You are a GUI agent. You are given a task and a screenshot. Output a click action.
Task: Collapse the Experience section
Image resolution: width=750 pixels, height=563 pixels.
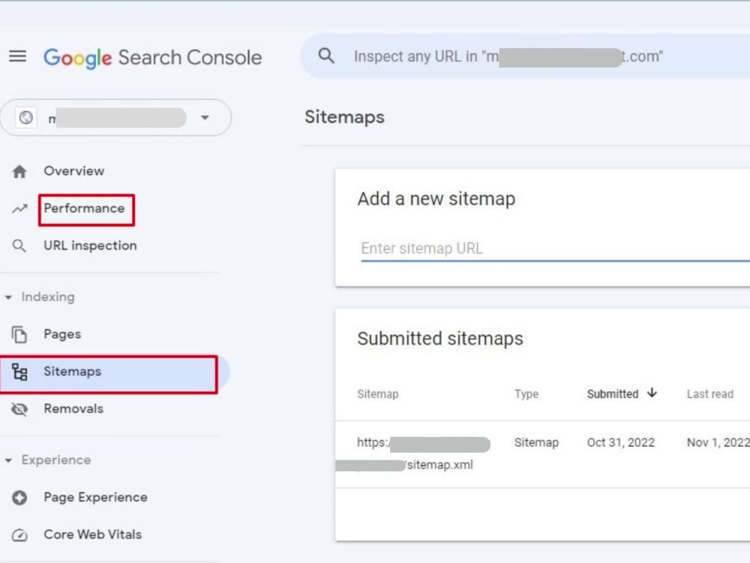(48, 460)
